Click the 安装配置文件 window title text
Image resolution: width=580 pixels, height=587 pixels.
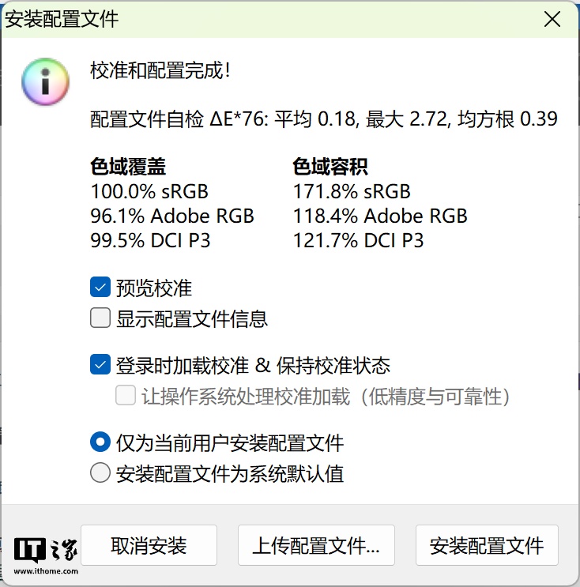(x=62, y=19)
